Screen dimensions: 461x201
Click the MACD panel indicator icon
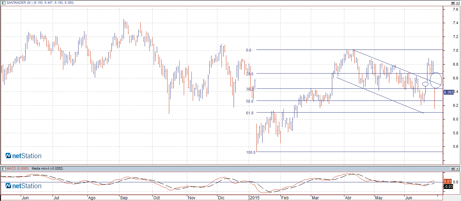(3, 168)
